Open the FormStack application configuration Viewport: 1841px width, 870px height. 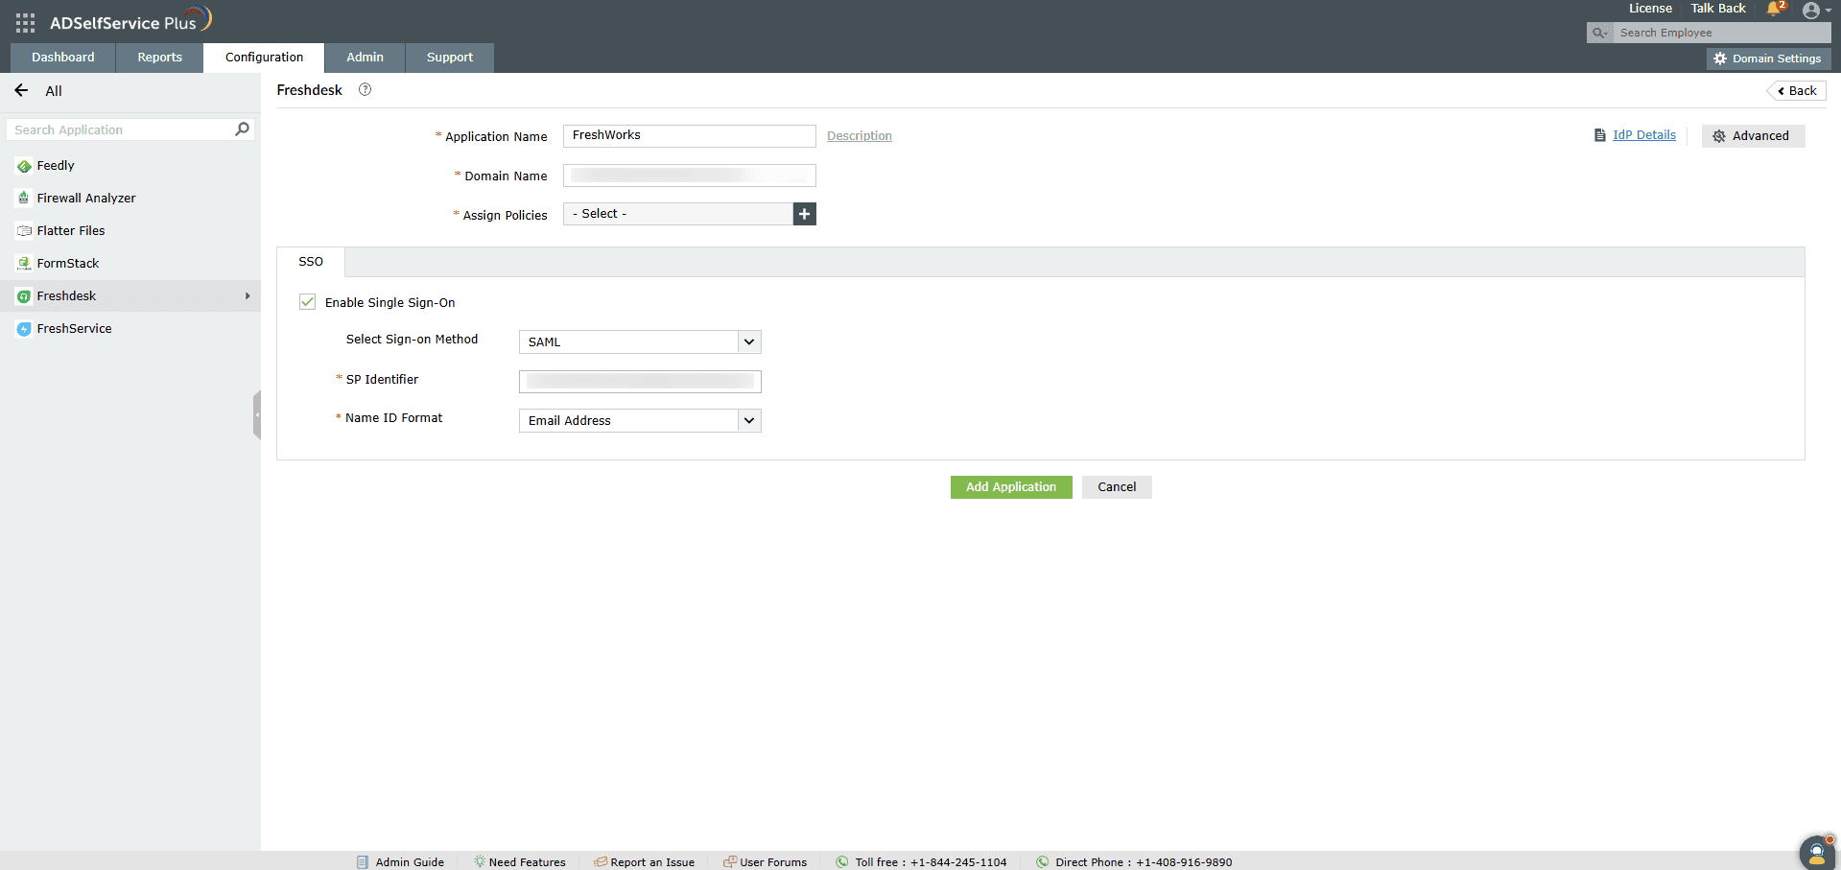tap(67, 263)
